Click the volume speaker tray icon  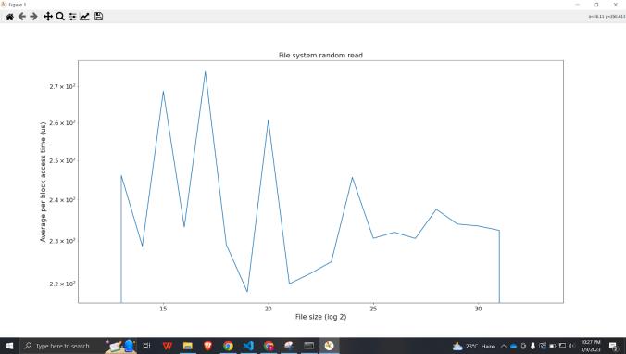[x=571, y=346]
